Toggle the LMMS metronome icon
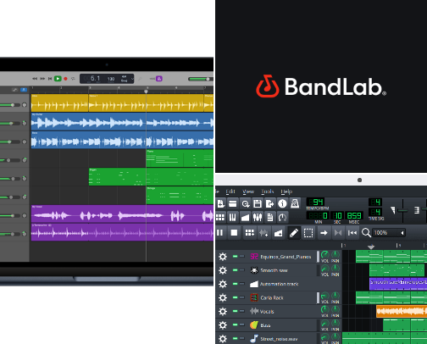The image size is (427, 344). [295, 203]
